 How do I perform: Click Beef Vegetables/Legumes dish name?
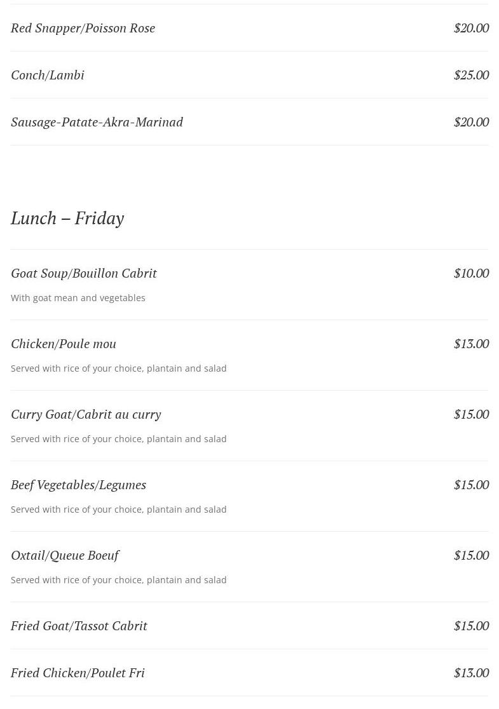tap(78, 485)
